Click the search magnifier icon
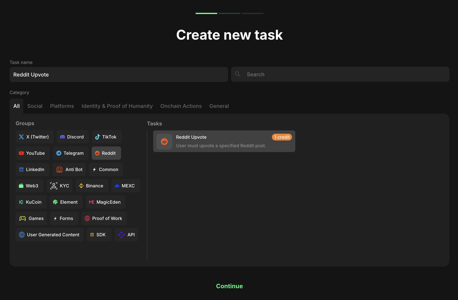The height and width of the screenshot is (300, 458). 238,74
